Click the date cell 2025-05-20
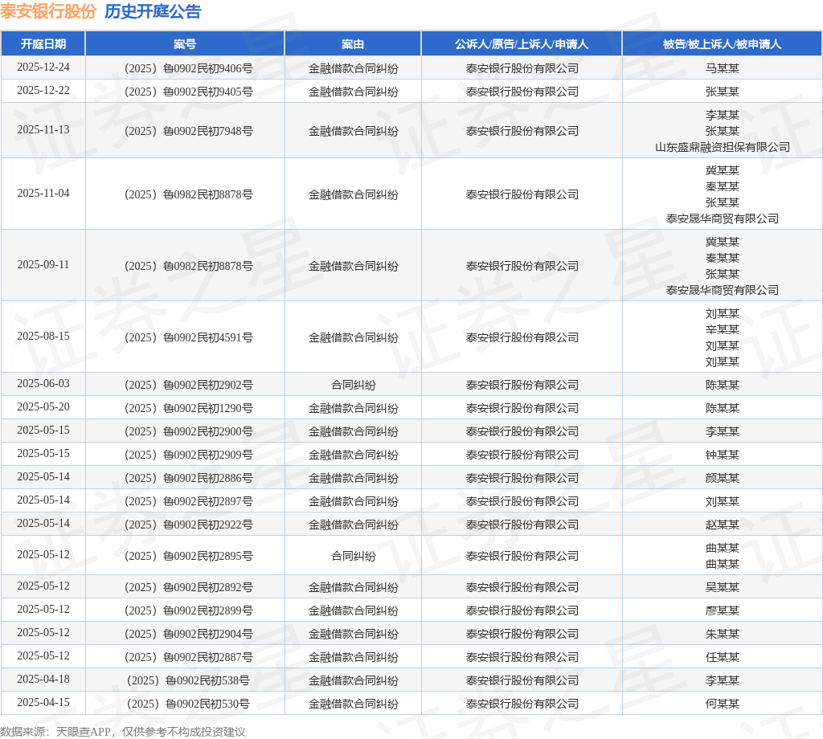This screenshot has height=739, width=823. point(43,407)
